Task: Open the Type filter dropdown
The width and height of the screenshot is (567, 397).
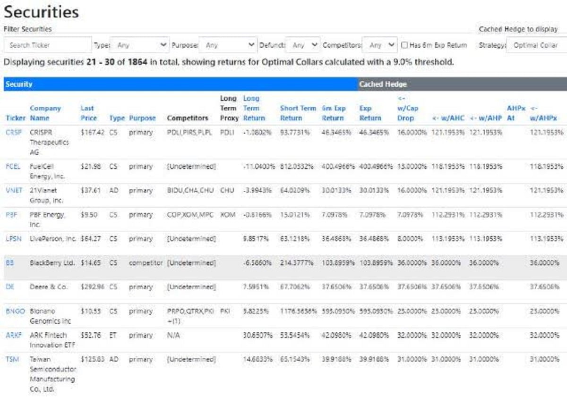Action: click(x=139, y=45)
